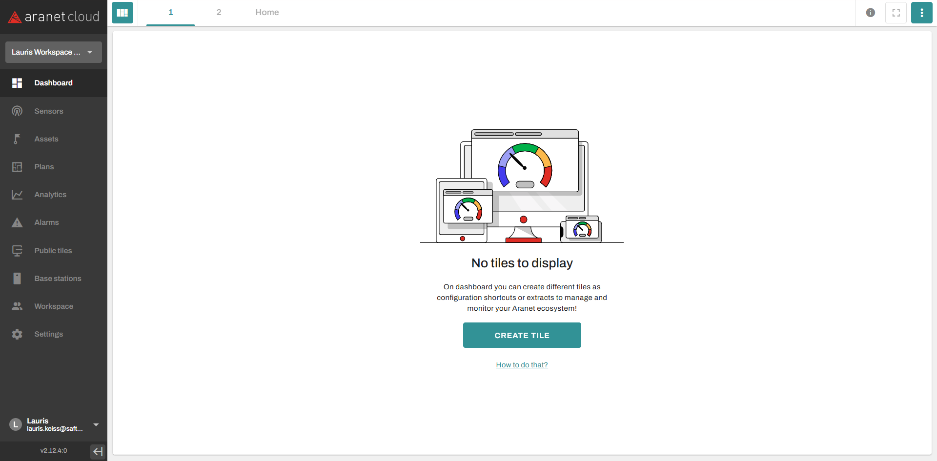Open Plans via its floorplan icon
937x461 pixels.
(x=17, y=167)
